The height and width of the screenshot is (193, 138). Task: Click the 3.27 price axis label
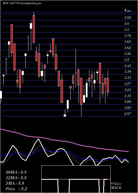[128, 84]
